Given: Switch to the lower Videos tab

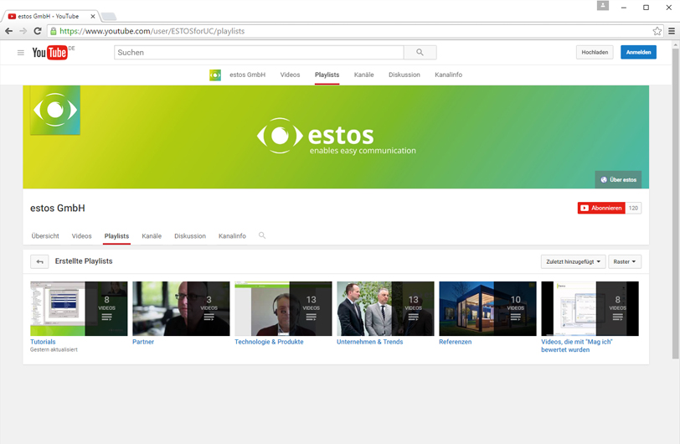Looking at the screenshot, I should [81, 236].
